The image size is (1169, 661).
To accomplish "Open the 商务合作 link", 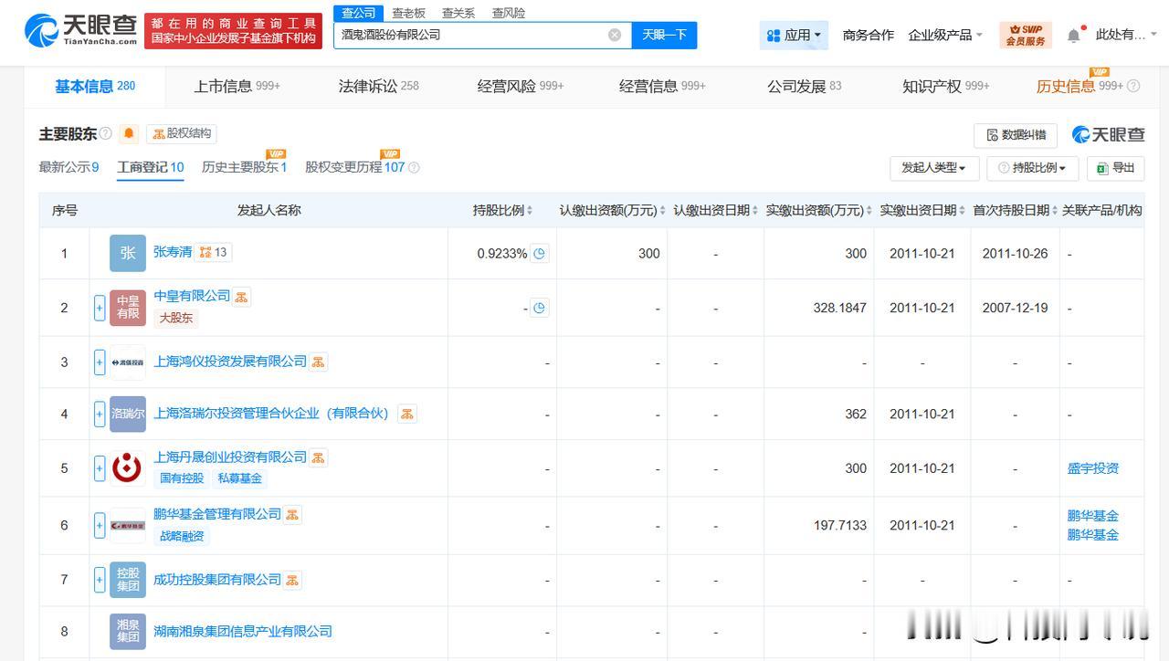I will 868,35.
